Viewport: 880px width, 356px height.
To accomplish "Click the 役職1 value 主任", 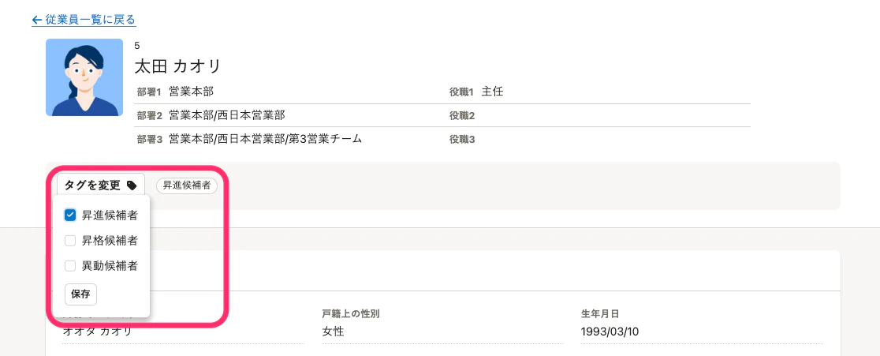I will (x=492, y=92).
